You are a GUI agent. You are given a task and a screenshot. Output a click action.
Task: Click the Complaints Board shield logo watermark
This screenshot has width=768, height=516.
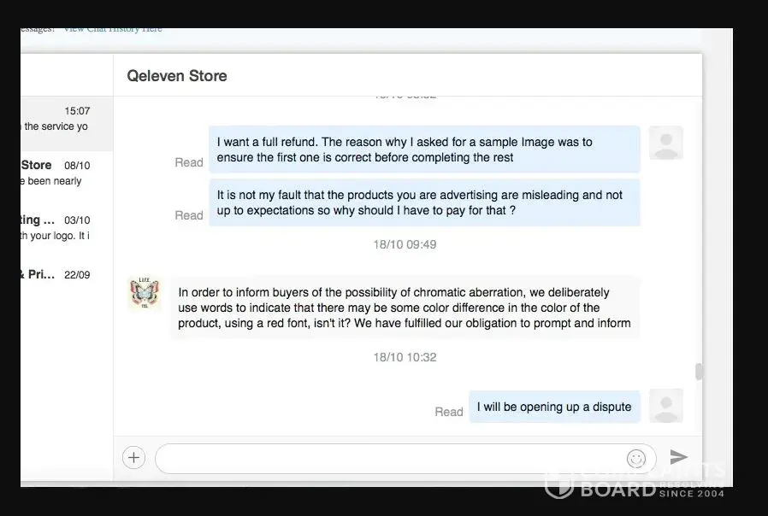point(558,485)
